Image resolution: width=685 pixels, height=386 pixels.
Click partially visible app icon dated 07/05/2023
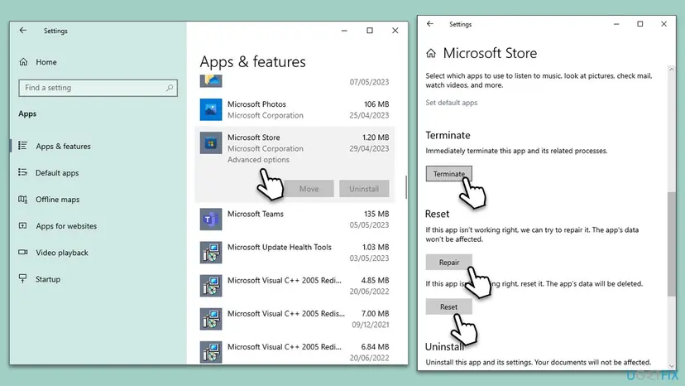211,81
